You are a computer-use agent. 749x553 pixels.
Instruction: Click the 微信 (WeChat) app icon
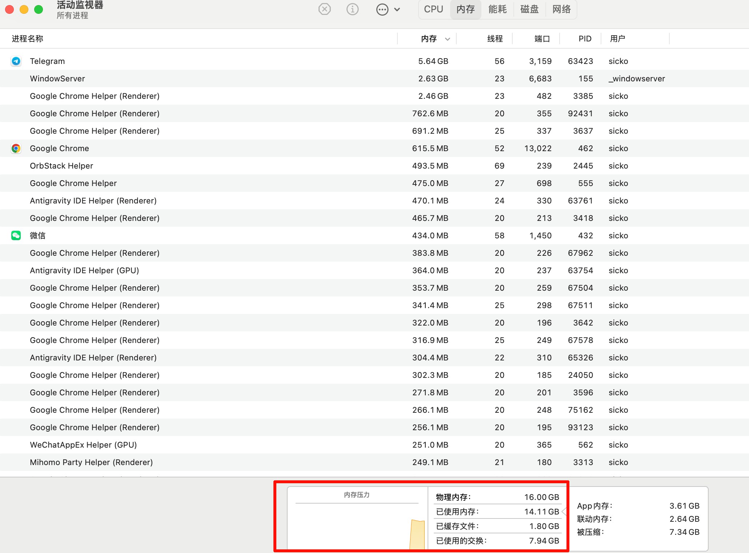pos(16,235)
